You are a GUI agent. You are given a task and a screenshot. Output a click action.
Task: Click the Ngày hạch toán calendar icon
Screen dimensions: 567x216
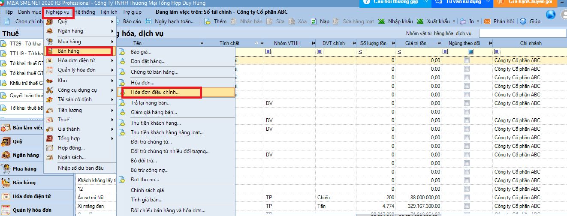[149, 21]
